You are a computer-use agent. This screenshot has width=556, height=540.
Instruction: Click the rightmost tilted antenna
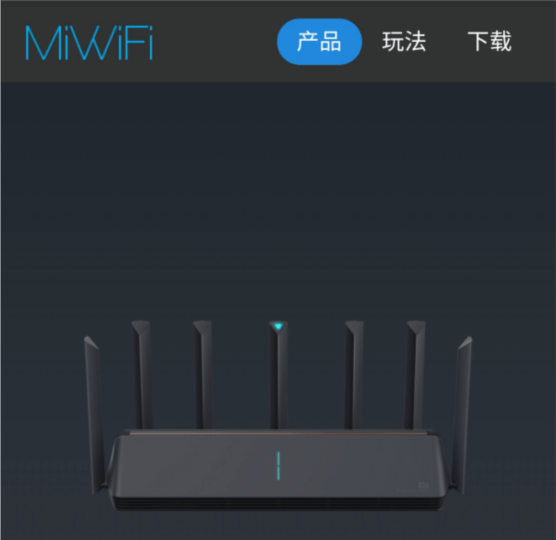click(x=463, y=414)
